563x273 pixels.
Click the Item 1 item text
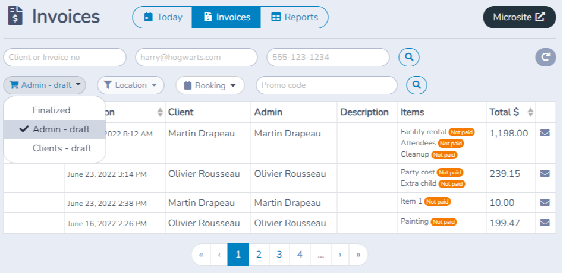[411, 201]
